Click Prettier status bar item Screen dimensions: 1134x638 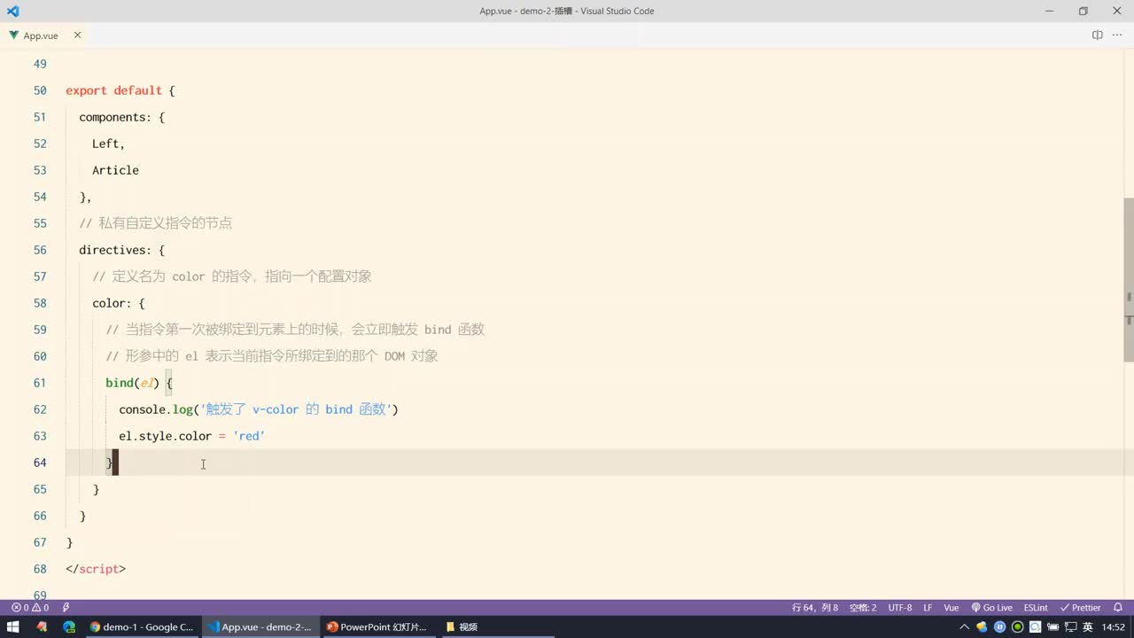pyautogui.click(x=1081, y=608)
